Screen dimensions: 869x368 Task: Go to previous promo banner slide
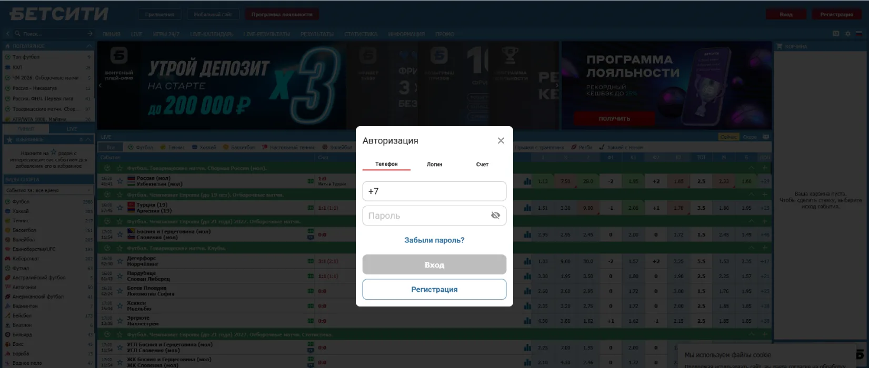(x=101, y=85)
